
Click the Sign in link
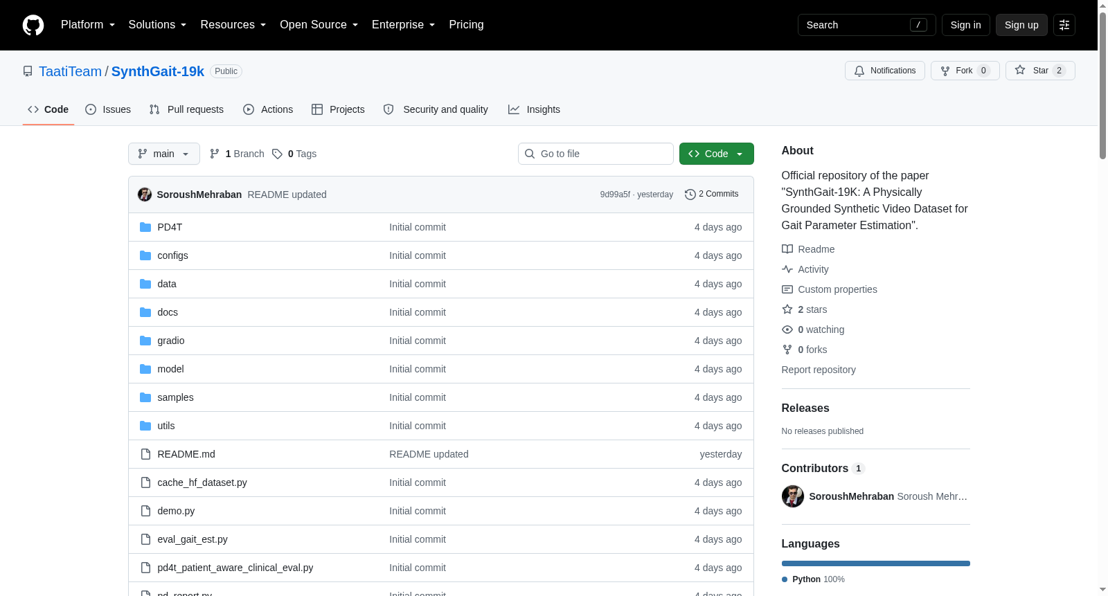[x=966, y=25]
